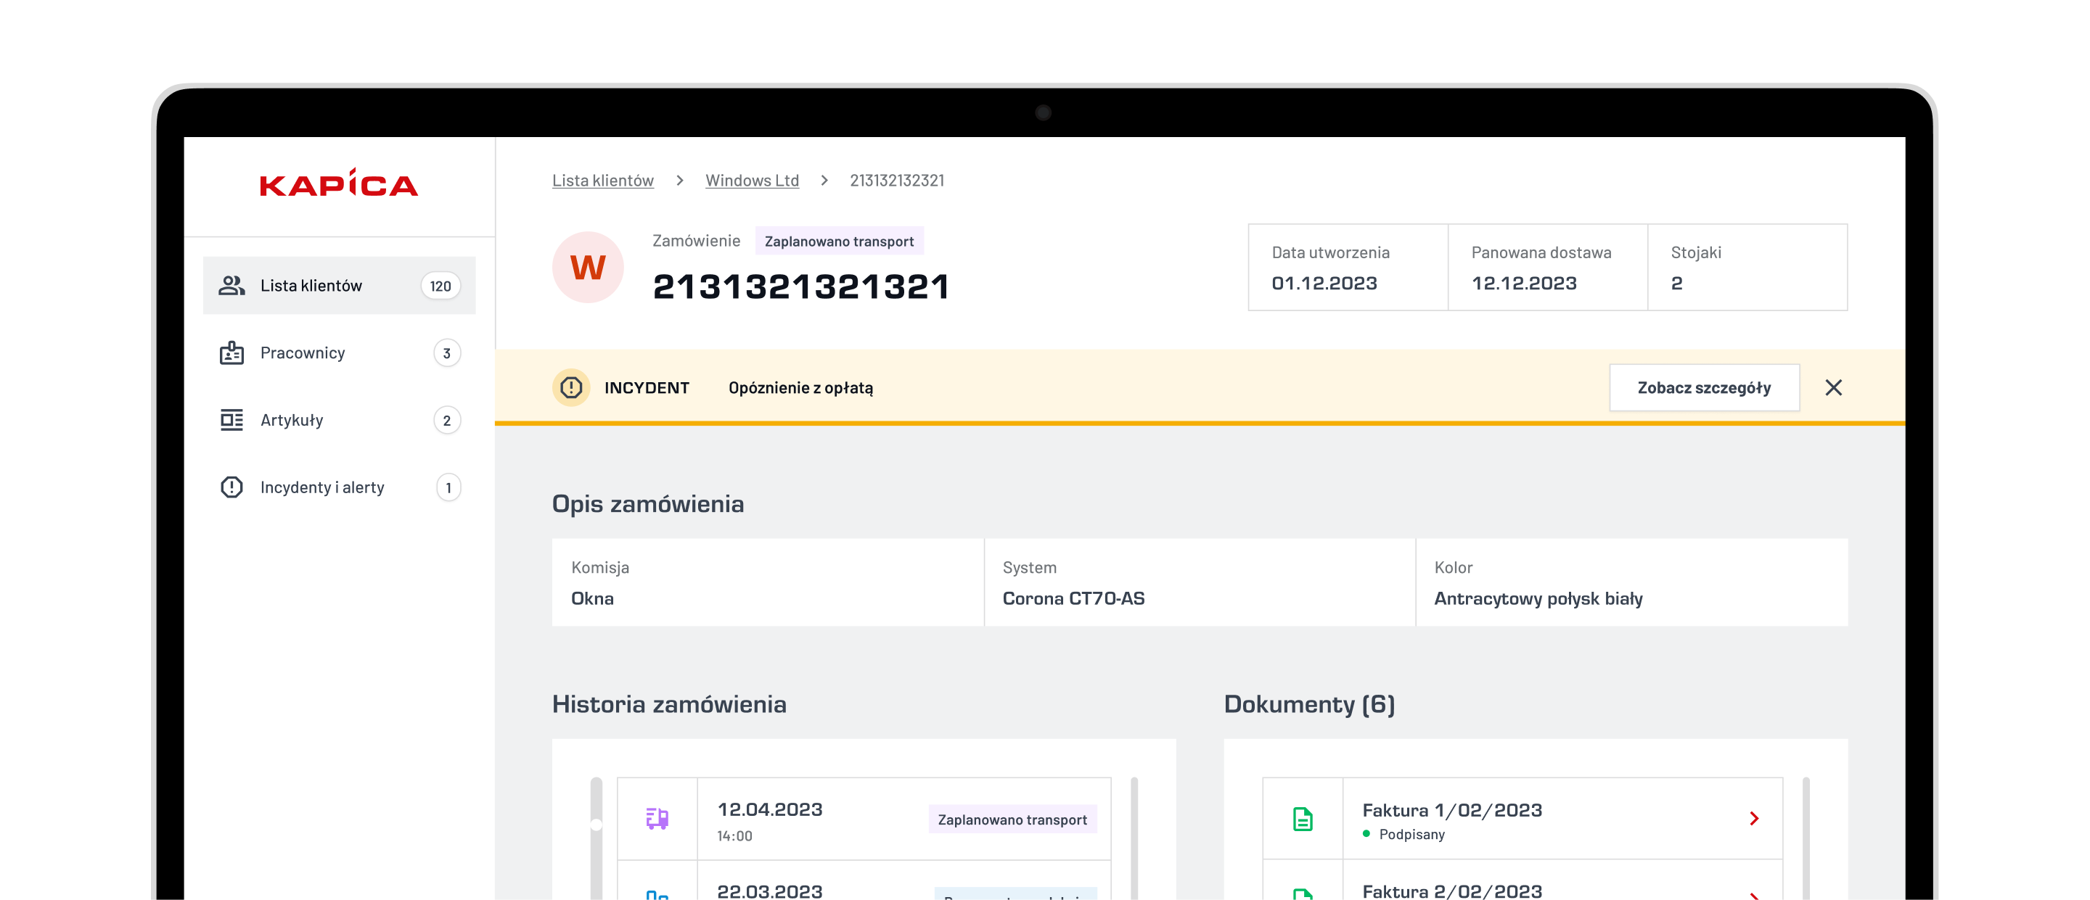
Task: Click the incident warning icon in the banner
Action: pos(571,387)
